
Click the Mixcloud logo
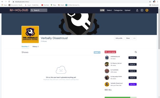(x=19, y=10)
